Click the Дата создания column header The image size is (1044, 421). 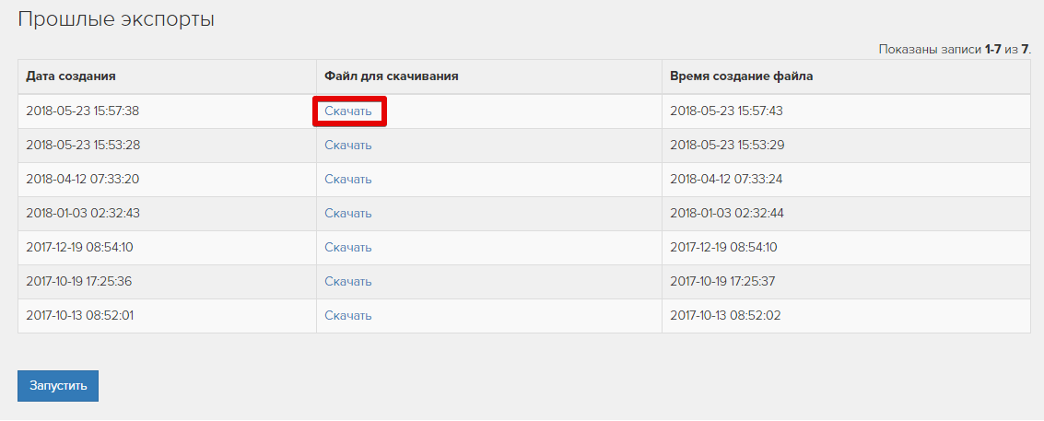[70, 76]
